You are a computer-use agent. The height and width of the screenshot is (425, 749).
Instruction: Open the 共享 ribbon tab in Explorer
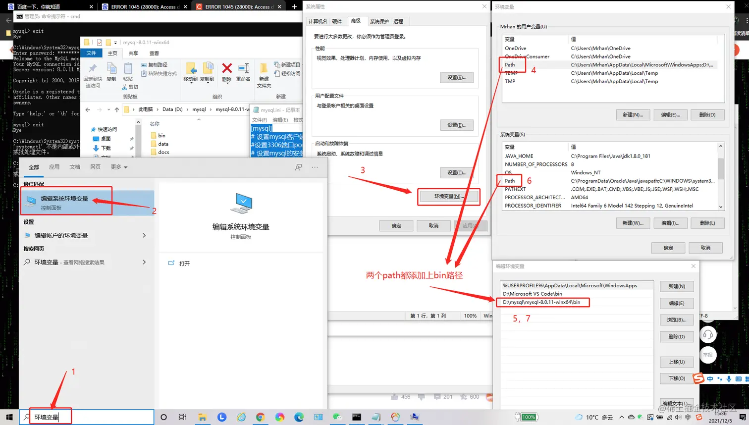(x=133, y=53)
